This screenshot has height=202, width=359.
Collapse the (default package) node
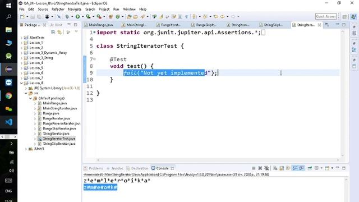[x=30, y=98]
